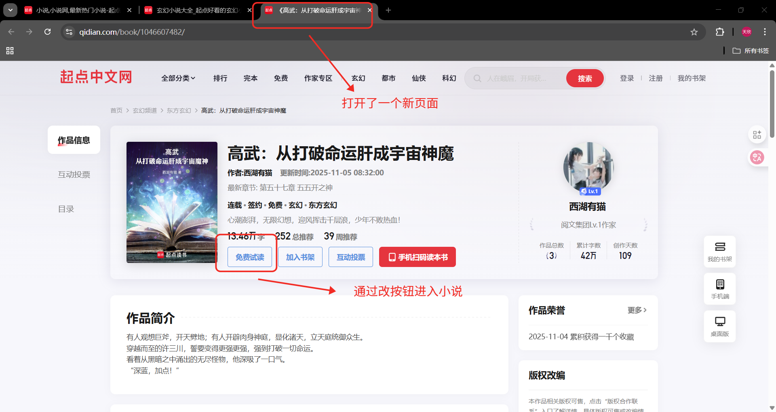Click the author avatar photo
This screenshot has height=412, width=776.
pyautogui.click(x=588, y=167)
